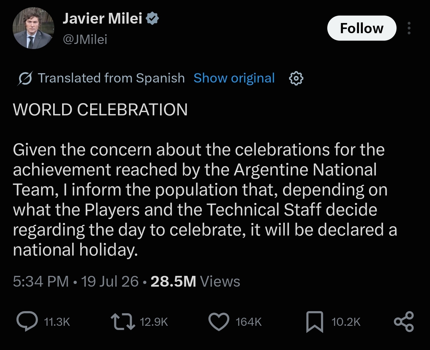Image resolution: width=430 pixels, height=350 pixels.
Task: Open the share icon
Action: 404,322
